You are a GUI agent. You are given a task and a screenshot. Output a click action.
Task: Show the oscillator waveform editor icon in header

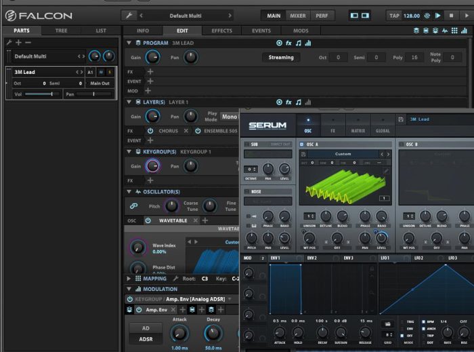[x=445, y=31]
